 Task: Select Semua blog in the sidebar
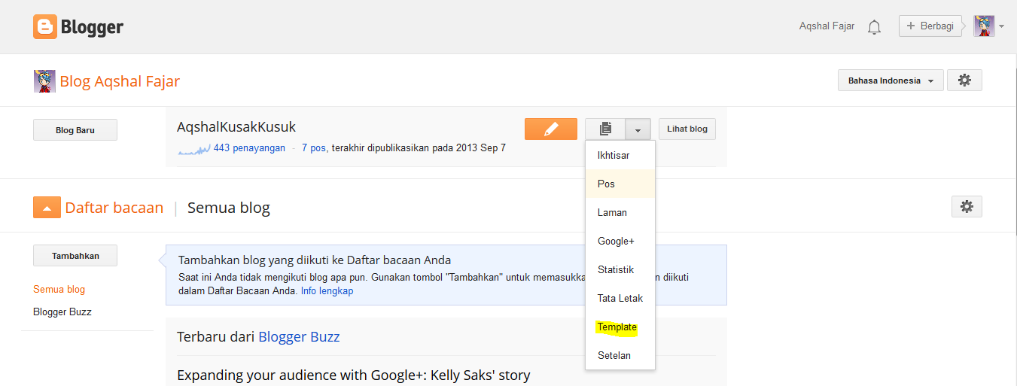coord(59,289)
